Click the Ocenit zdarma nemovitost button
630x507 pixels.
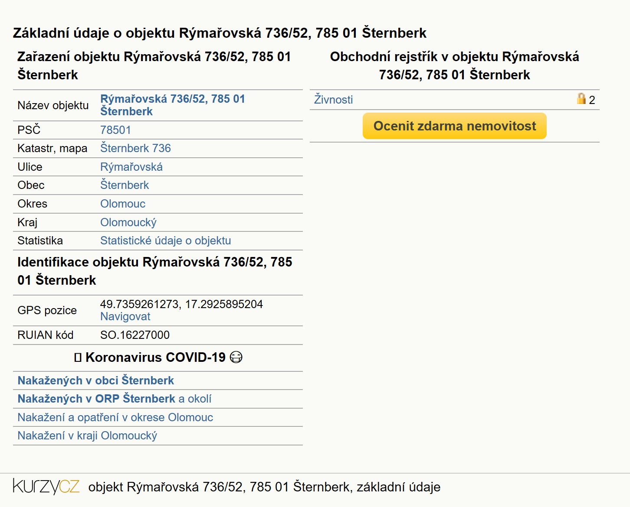coord(454,126)
